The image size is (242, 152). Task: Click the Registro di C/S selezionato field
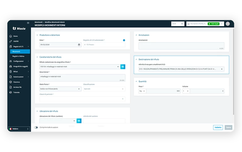click(x=104, y=45)
